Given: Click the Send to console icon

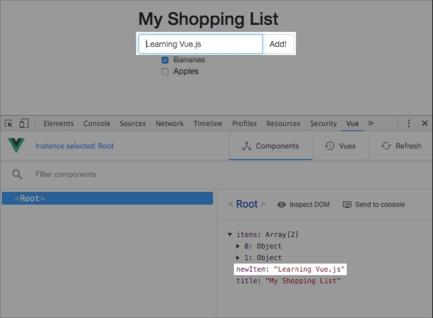Looking at the screenshot, I should (347, 204).
